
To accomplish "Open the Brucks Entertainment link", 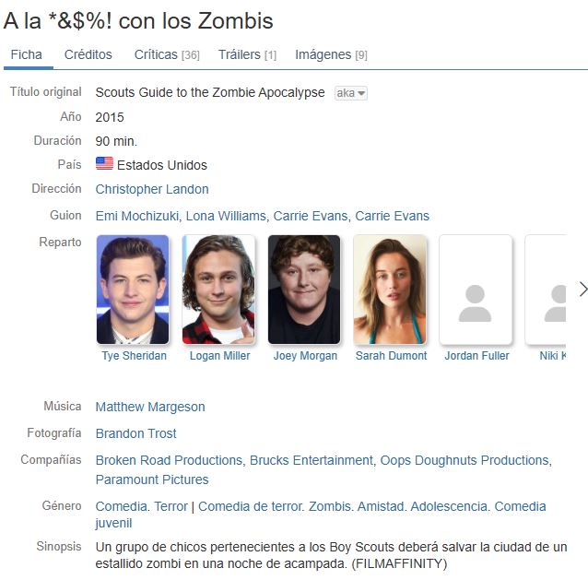I will click(312, 460).
